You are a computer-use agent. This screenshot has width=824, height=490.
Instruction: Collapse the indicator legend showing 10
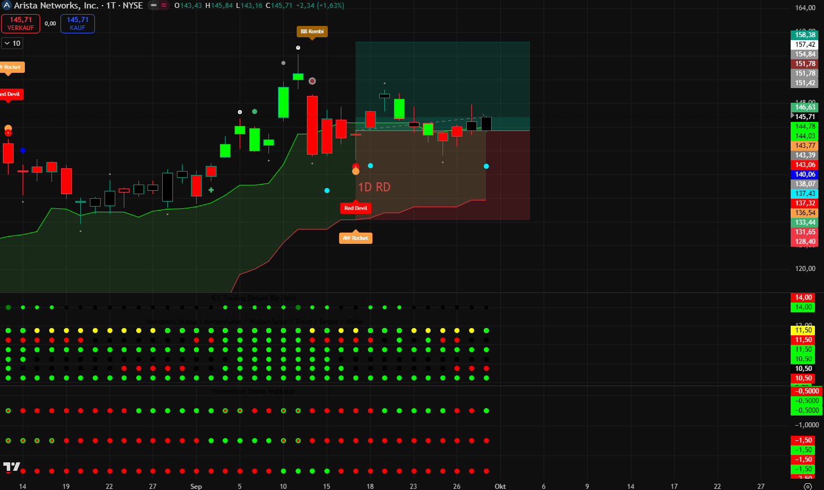(11, 43)
